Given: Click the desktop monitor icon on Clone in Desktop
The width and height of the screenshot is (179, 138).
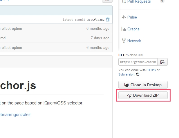Looking at the screenshot, I should [127, 85].
